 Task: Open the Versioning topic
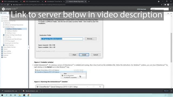[x=7, y=23]
